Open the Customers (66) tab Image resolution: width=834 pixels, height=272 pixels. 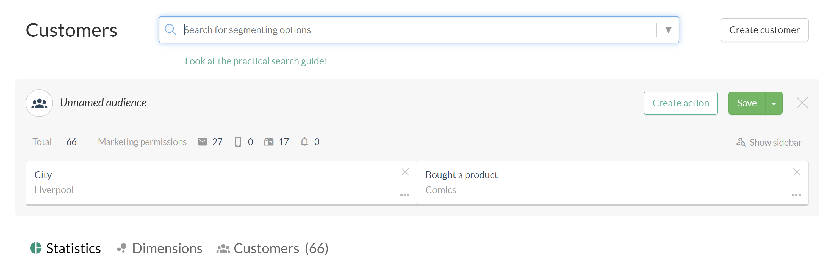coord(273,248)
